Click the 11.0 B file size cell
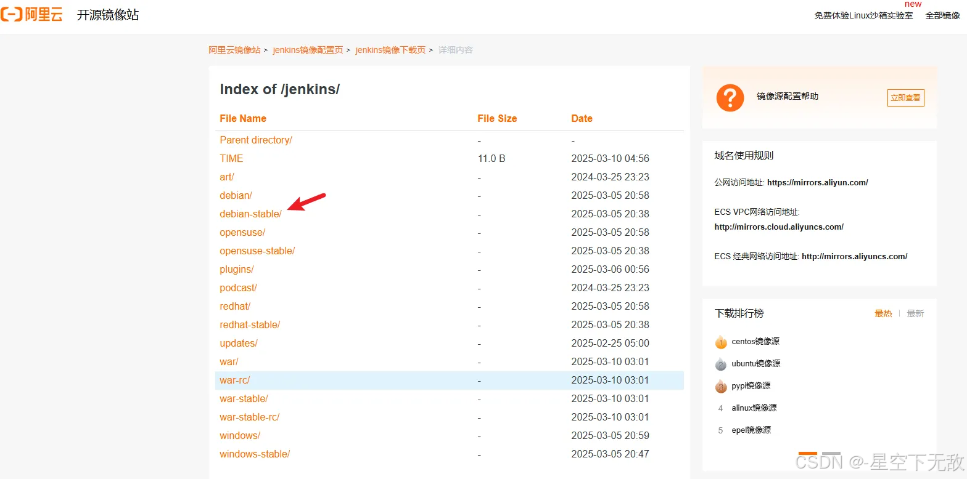Viewport: 967px width, 479px height. click(492, 158)
